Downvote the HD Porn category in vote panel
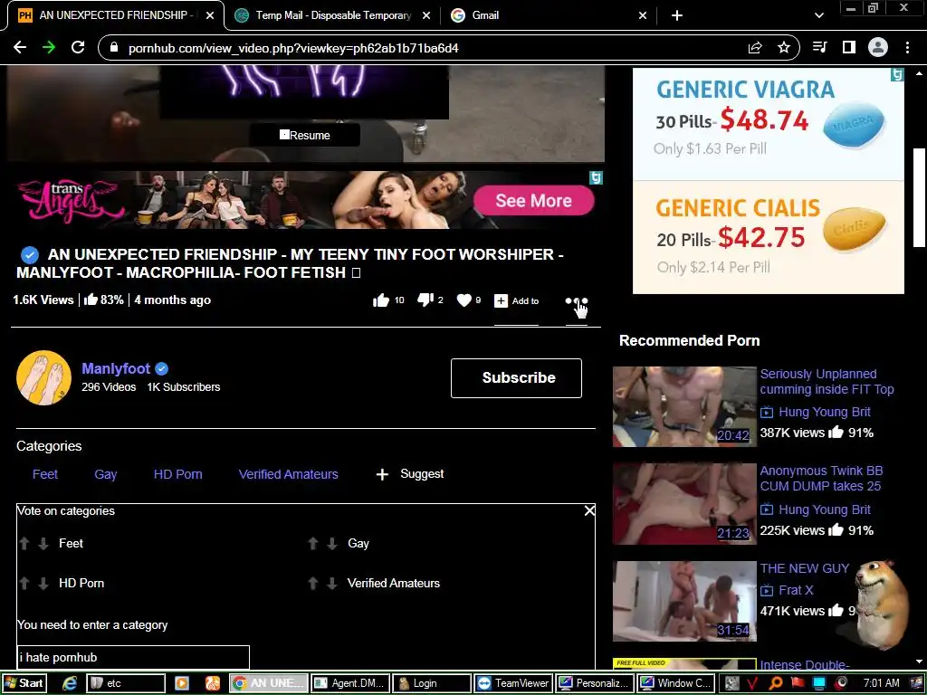Image resolution: width=927 pixels, height=695 pixels. [x=43, y=584]
